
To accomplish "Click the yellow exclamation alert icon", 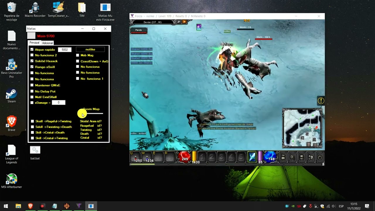I will pyautogui.click(x=321, y=101).
